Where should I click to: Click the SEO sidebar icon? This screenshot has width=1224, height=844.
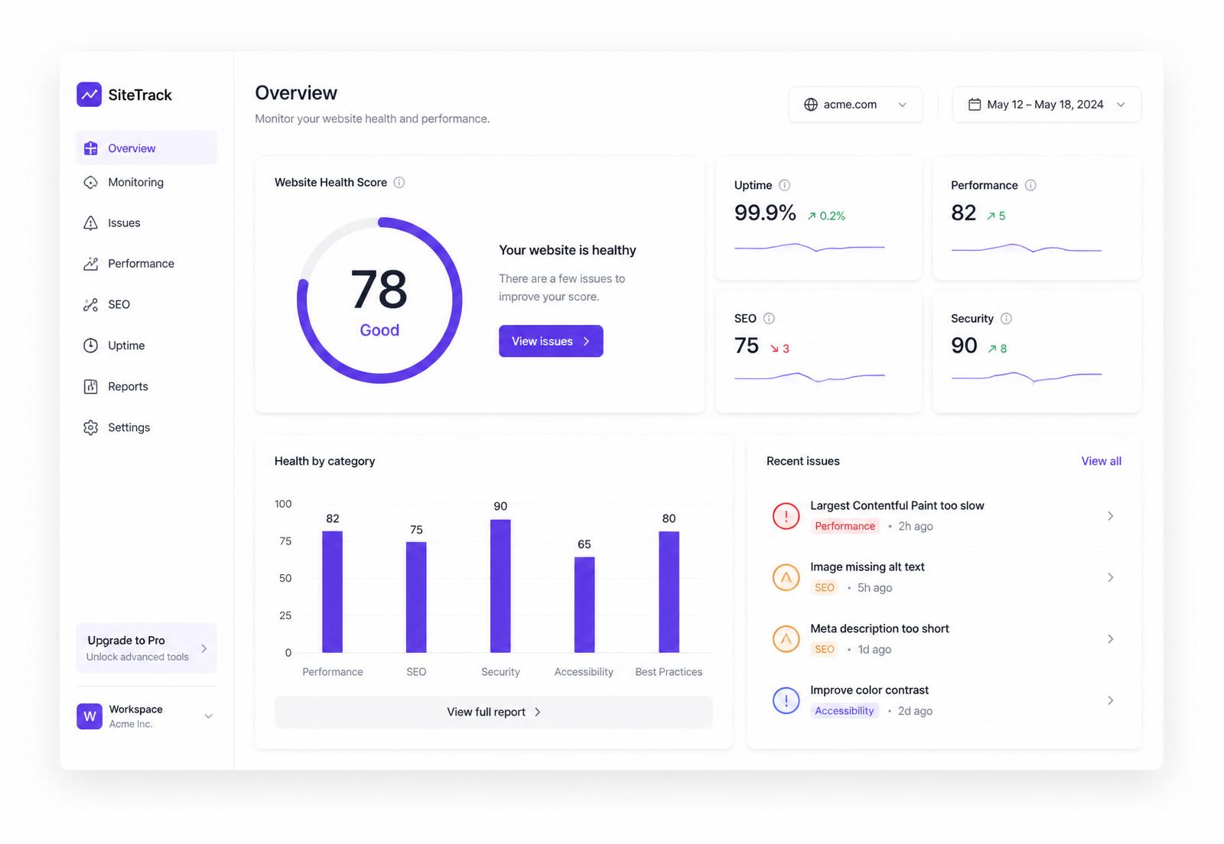[90, 304]
